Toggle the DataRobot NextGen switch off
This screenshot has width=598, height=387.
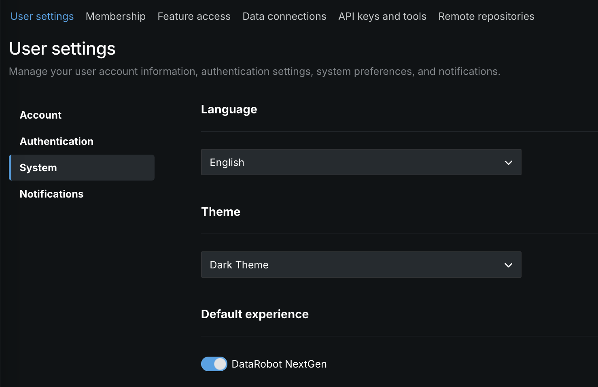(x=214, y=364)
